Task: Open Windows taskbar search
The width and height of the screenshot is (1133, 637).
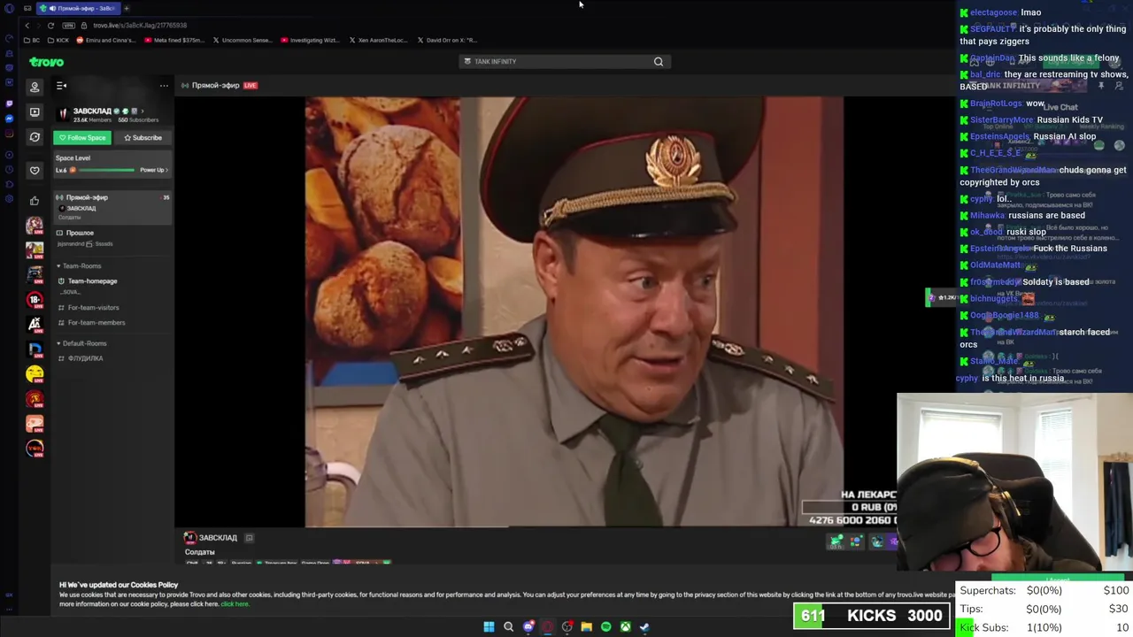Action: 508,626
